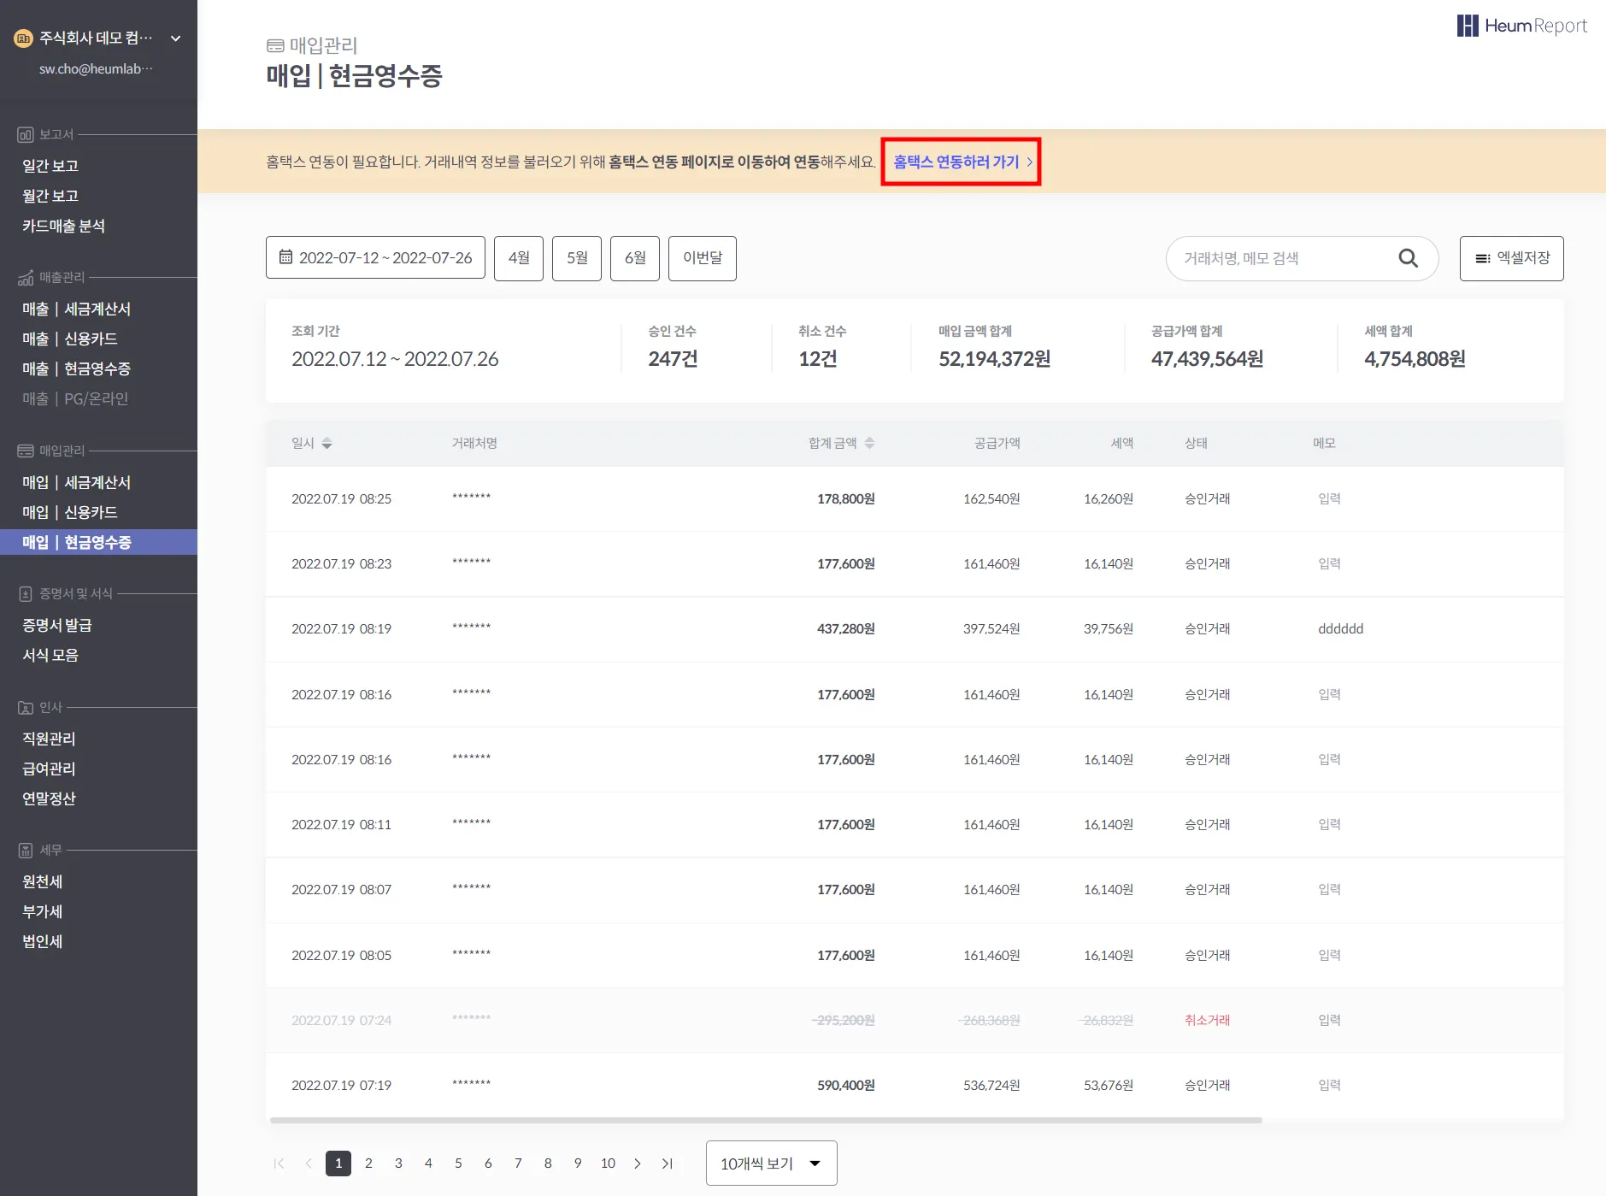
Task: Filter by 4월 button
Action: tap(519, 258)
